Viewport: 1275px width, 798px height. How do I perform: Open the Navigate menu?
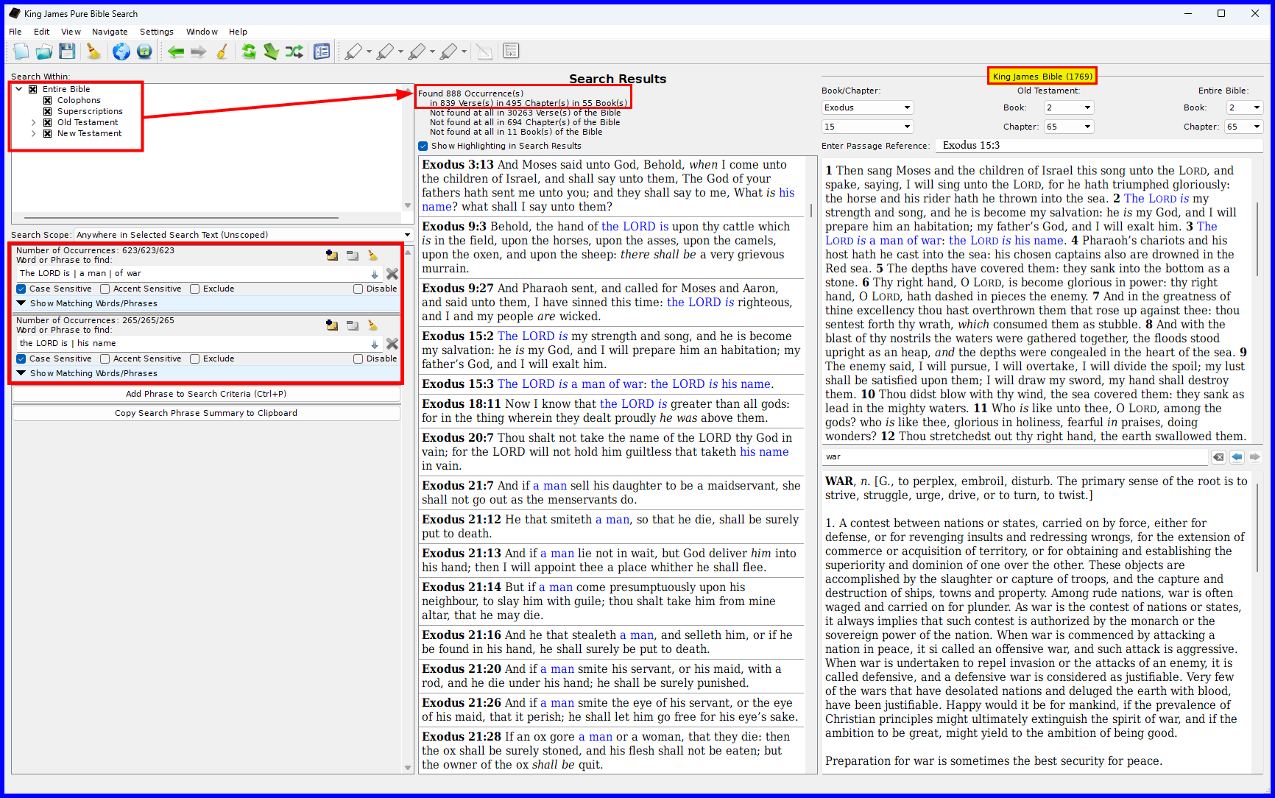point(110,32)
